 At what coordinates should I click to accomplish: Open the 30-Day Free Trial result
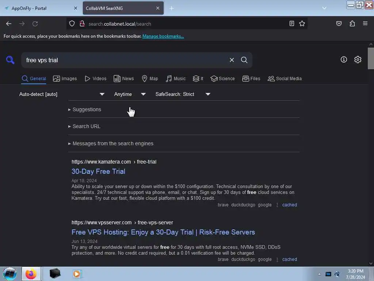pos(98,171)
